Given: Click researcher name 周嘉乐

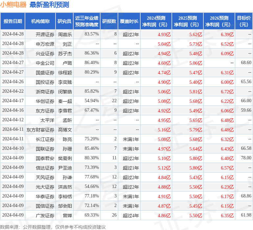Looking at the screenshot, I should tap(65, 34).
